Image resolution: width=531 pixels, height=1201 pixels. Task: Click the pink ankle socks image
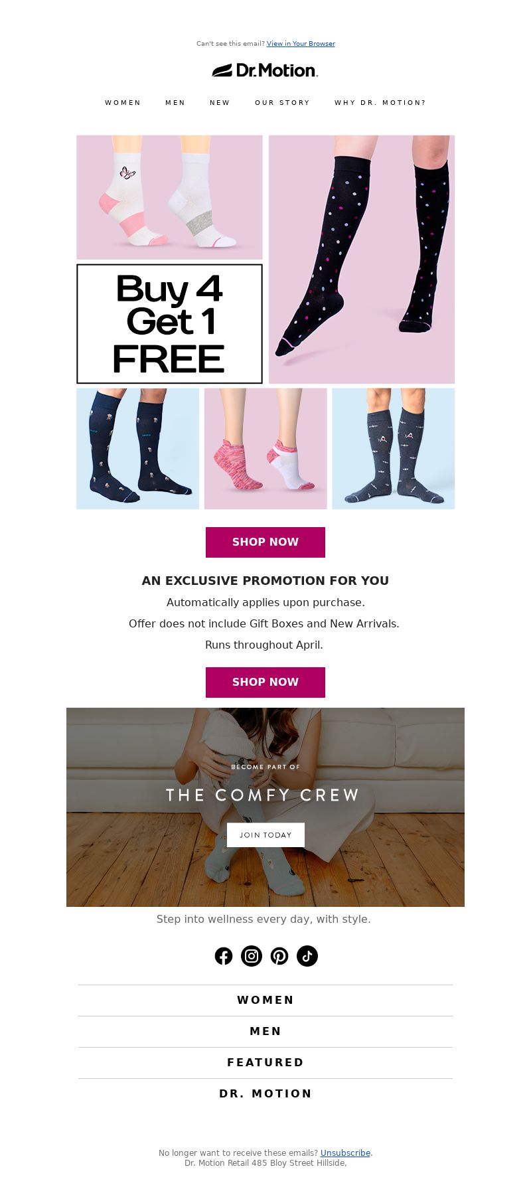(x=265, y=449)
